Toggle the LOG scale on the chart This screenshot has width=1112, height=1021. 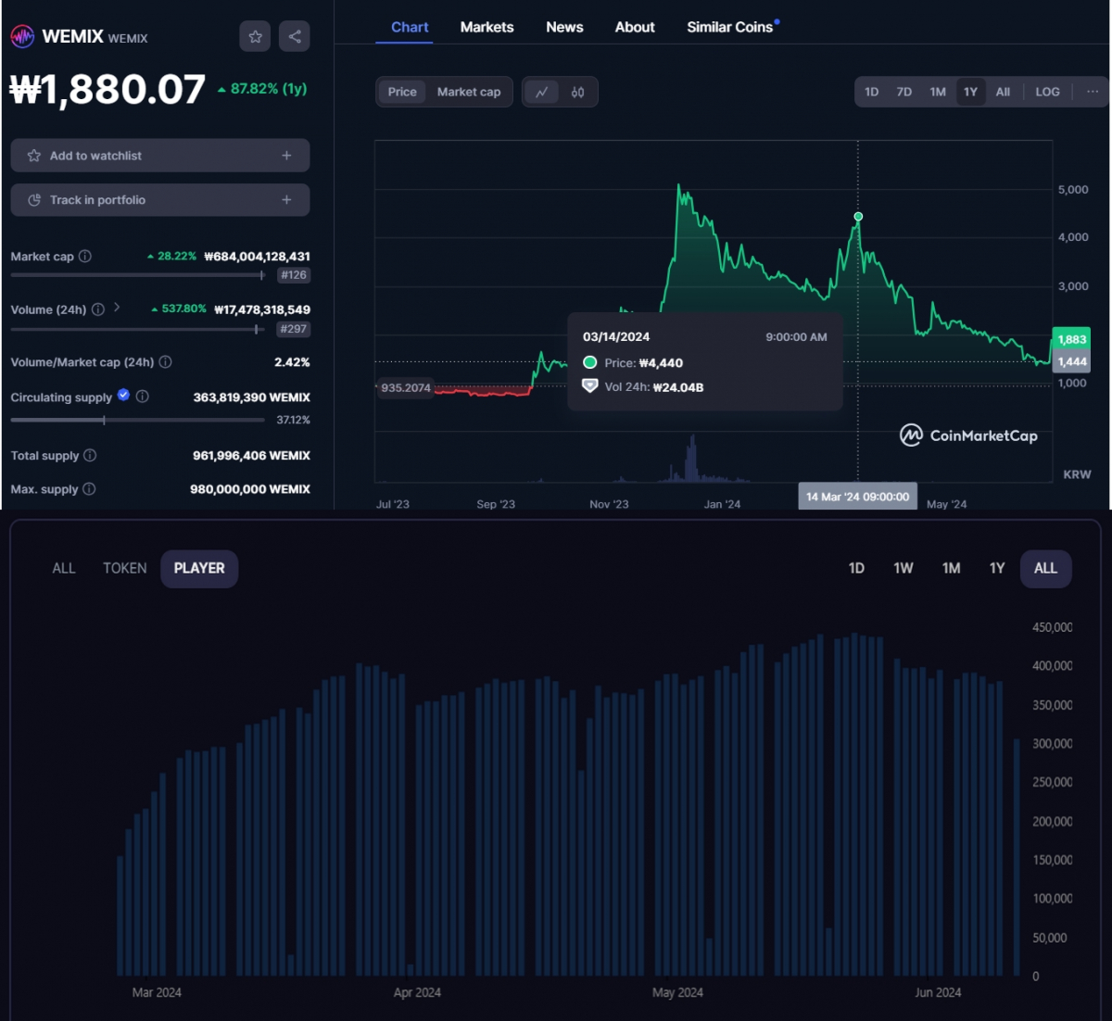coord(1047,92)
